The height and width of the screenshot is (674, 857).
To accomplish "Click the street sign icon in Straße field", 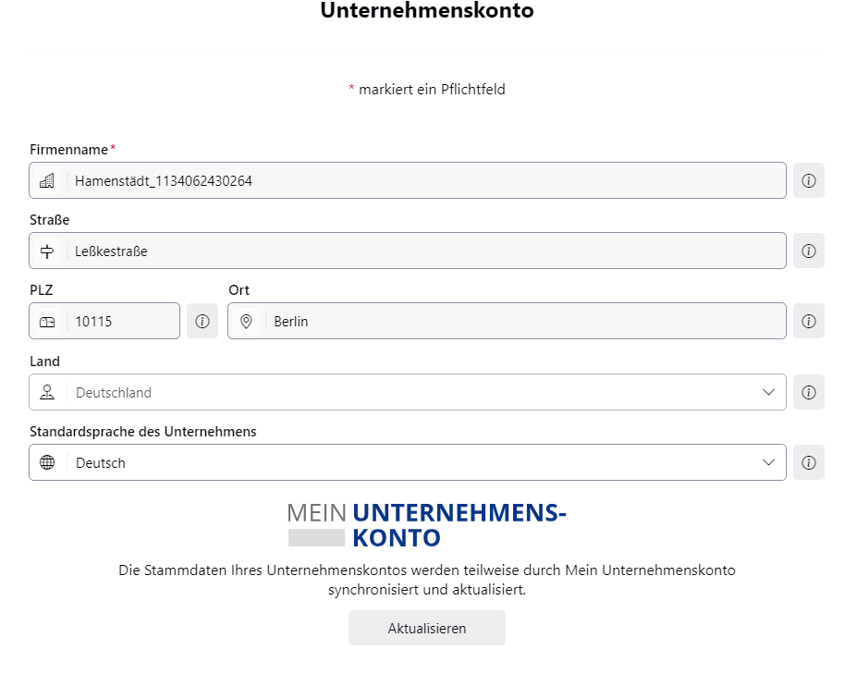I will (47, 251).
